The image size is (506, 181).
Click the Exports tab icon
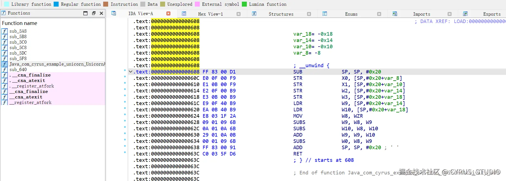465,14
